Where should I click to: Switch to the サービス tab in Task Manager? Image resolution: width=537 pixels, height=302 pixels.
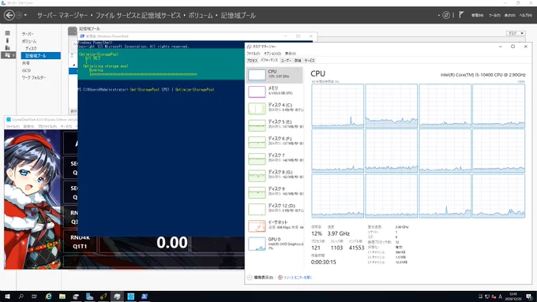[310, 61]
